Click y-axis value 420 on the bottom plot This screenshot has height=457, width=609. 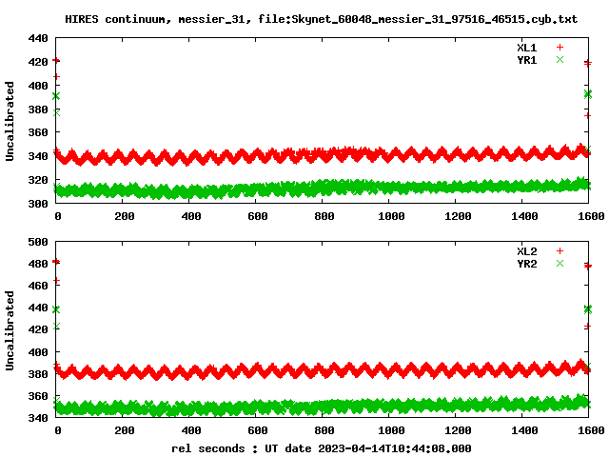pyautogui.click(x=38, y=329)
